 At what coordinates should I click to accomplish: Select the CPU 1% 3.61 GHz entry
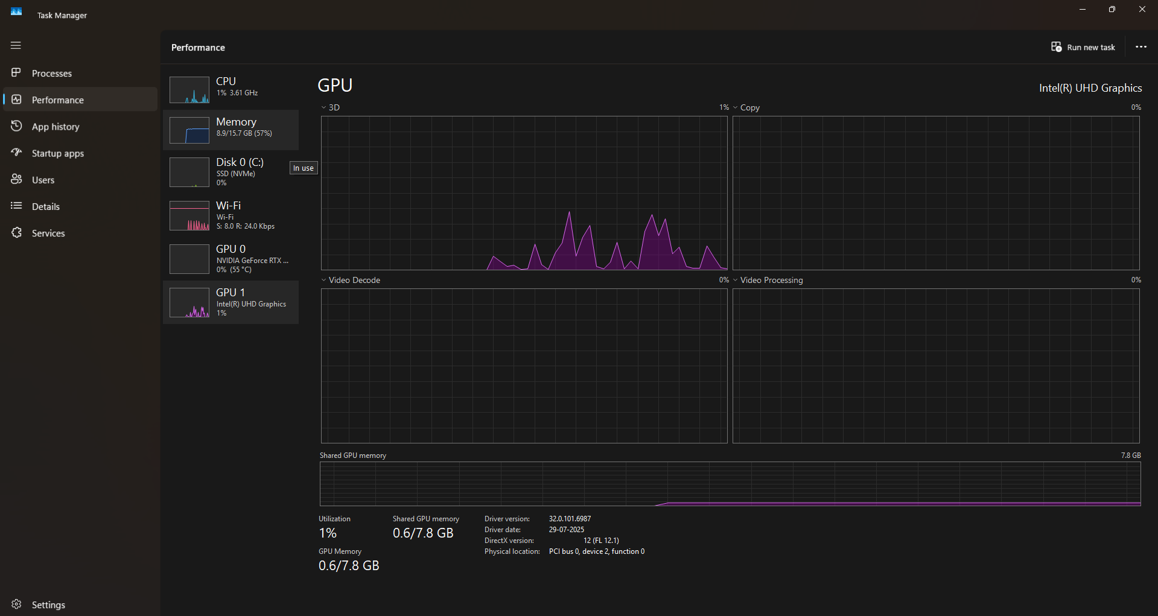pos(231,89)
